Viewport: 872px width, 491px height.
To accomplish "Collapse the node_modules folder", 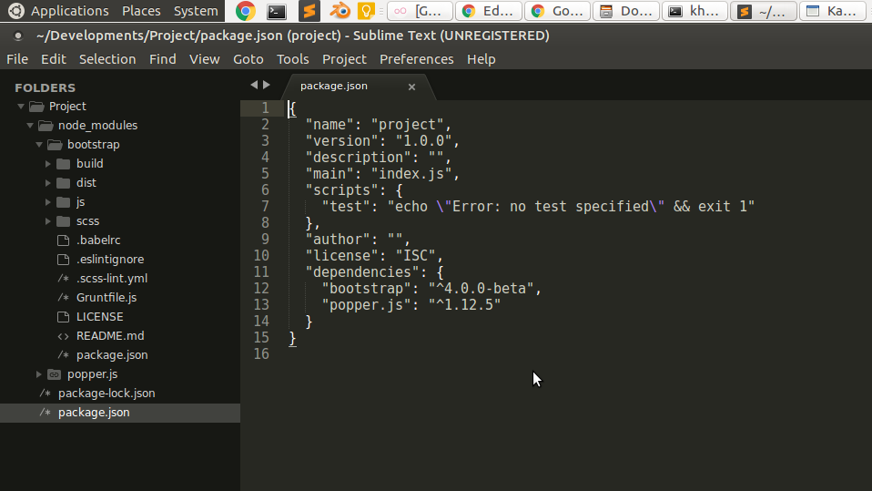I will coord(30,126).
